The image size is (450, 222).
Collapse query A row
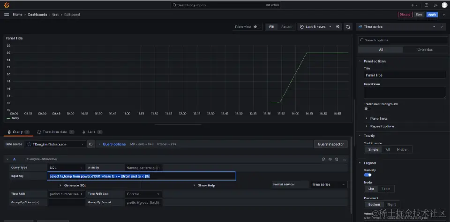pos(7,159)
